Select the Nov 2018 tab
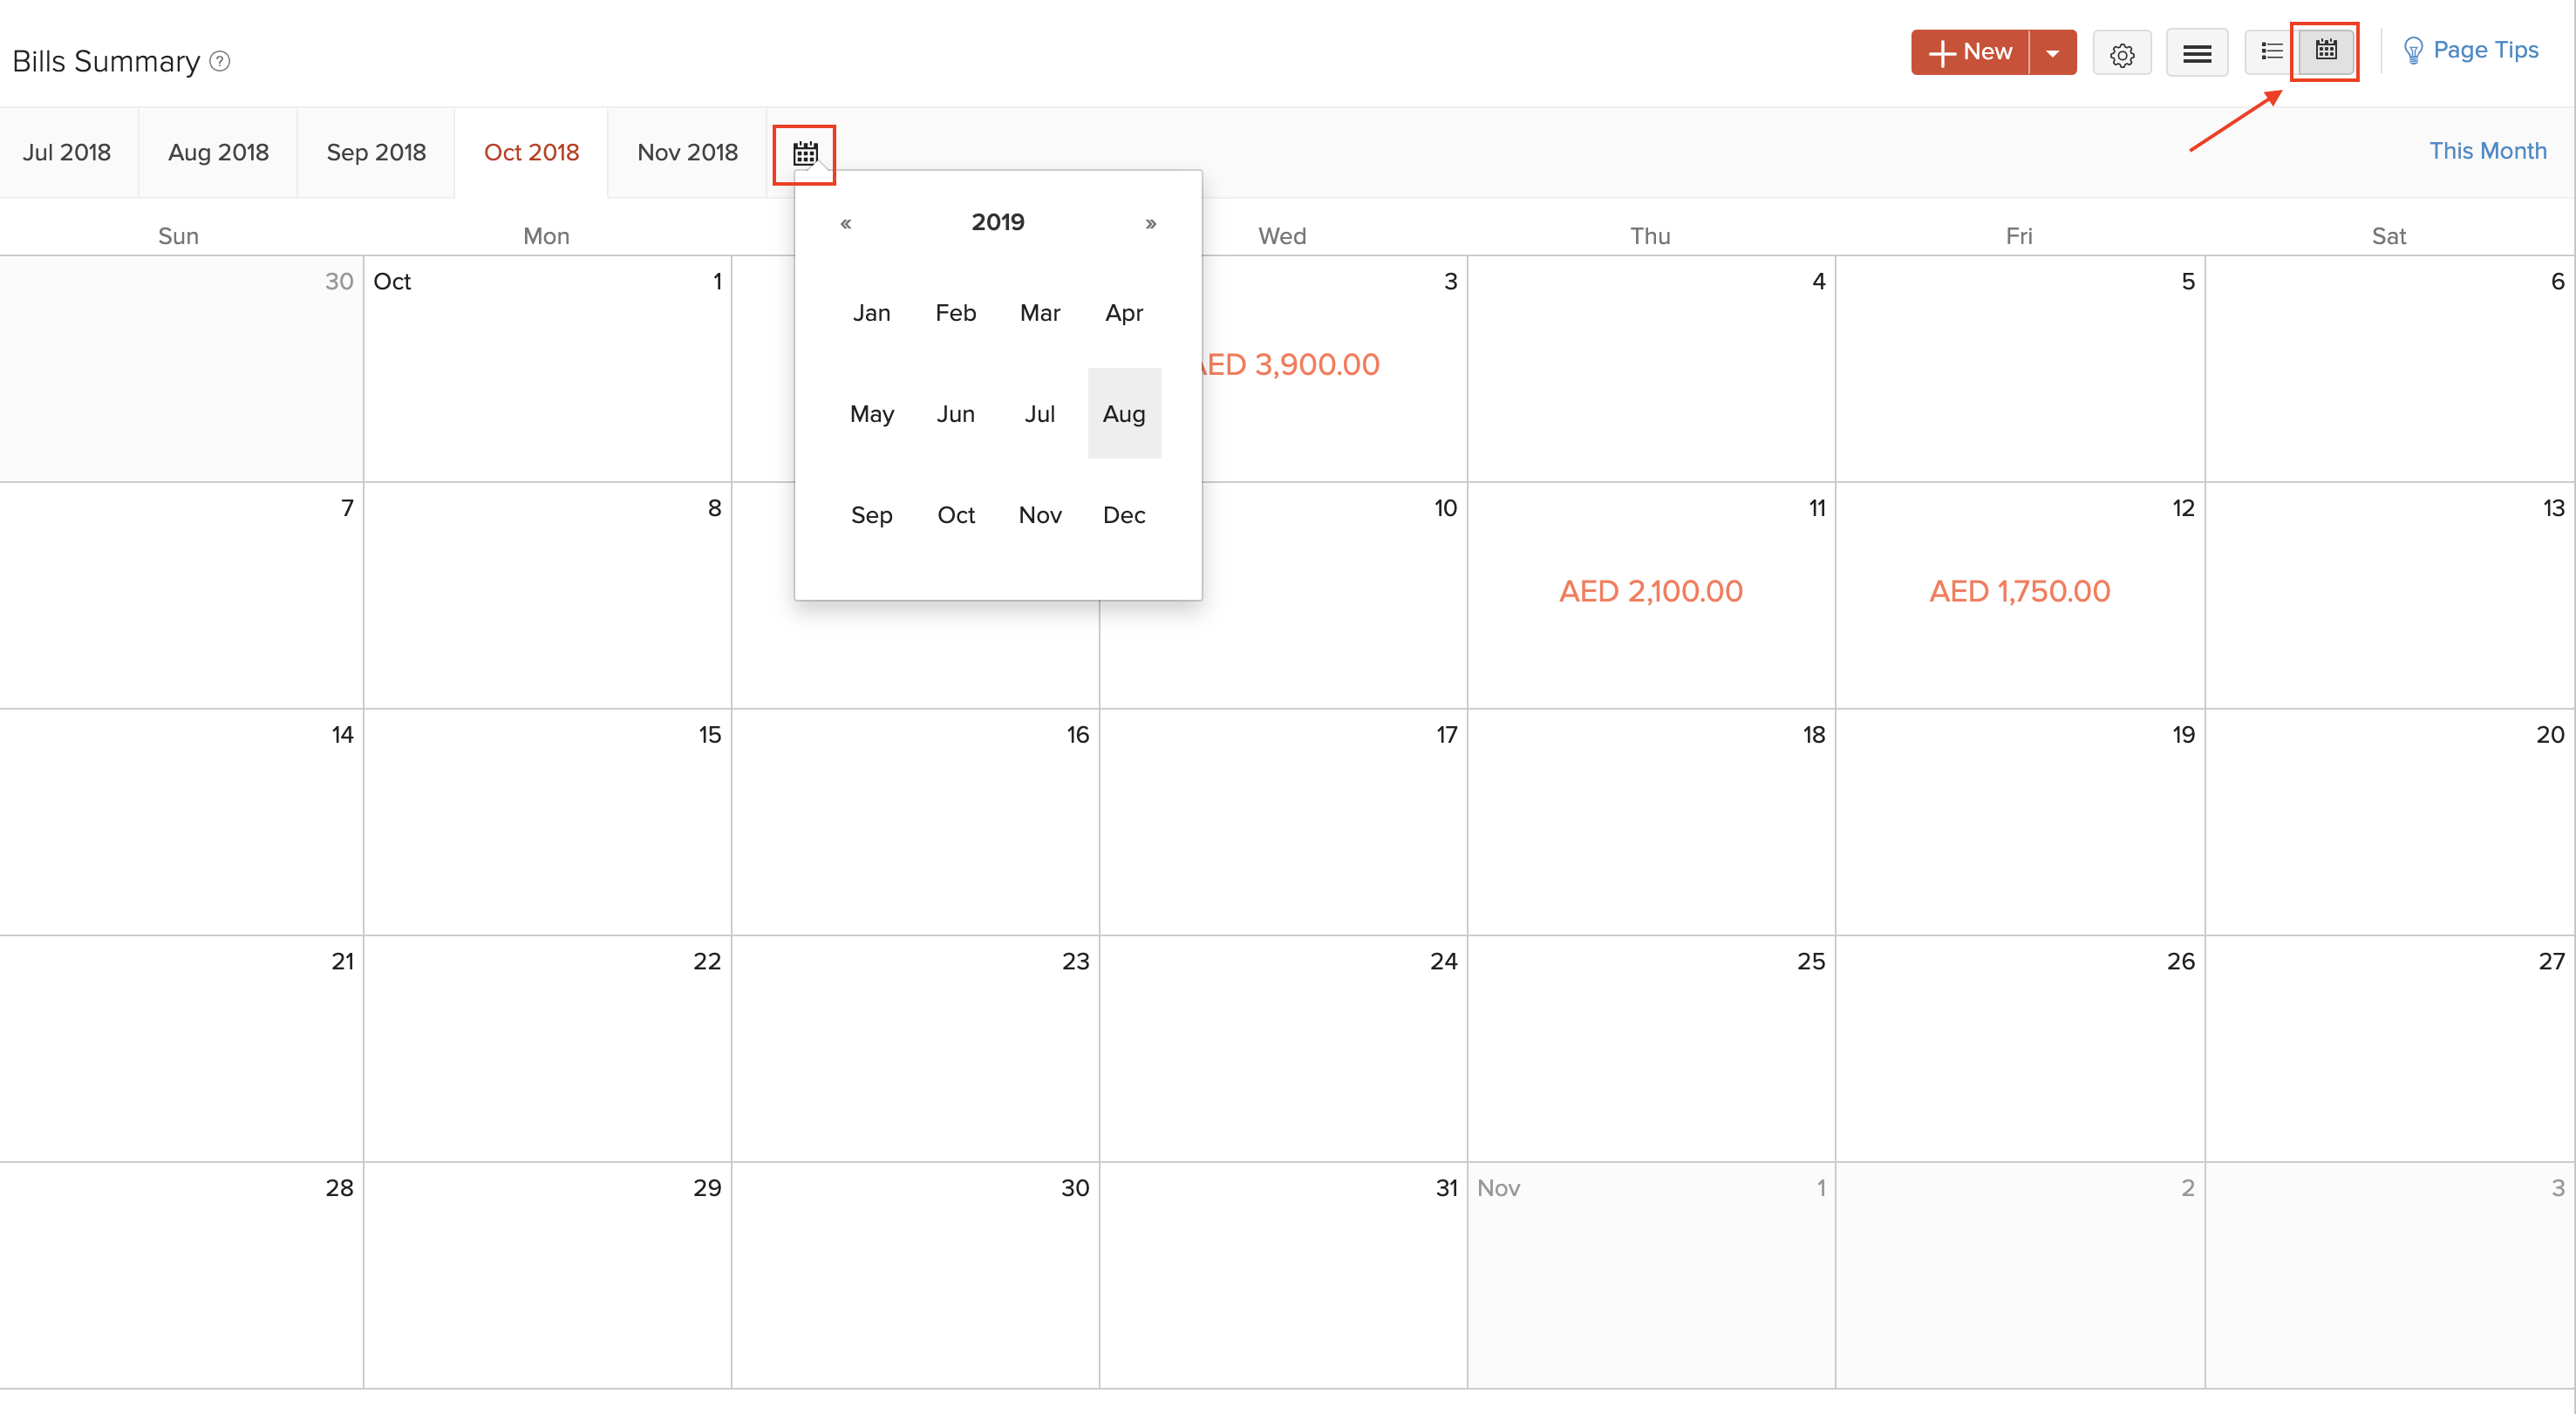 point(685,153)
